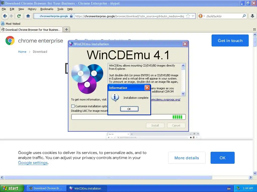
Task: Click the chromeenterprise.google site identity label
Action: coord(54,16)
